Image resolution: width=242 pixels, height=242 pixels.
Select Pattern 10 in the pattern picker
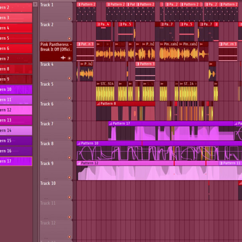point(16,90)
